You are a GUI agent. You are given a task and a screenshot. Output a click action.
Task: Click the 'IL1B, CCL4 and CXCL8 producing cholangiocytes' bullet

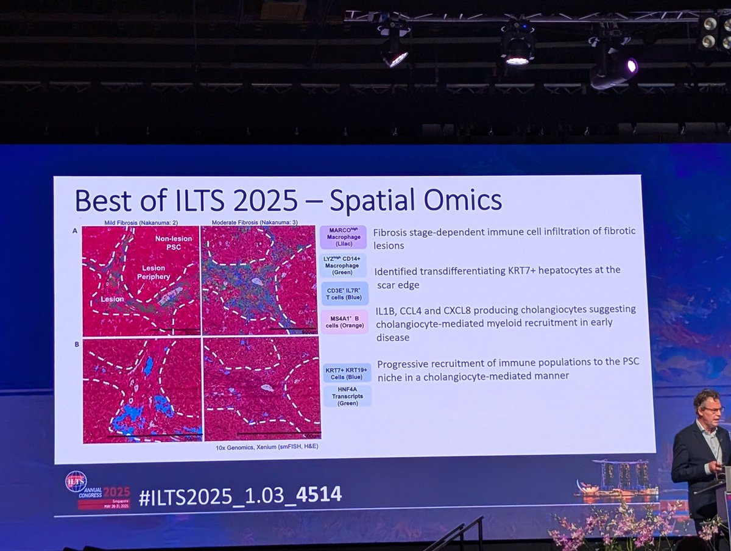point(506,323)
